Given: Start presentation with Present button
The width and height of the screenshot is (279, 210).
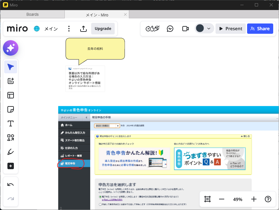Looking at the screenshot, I should click(x=230, y=29).
